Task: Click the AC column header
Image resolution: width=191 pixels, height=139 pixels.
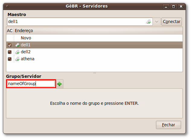Action: pos(10,31)
